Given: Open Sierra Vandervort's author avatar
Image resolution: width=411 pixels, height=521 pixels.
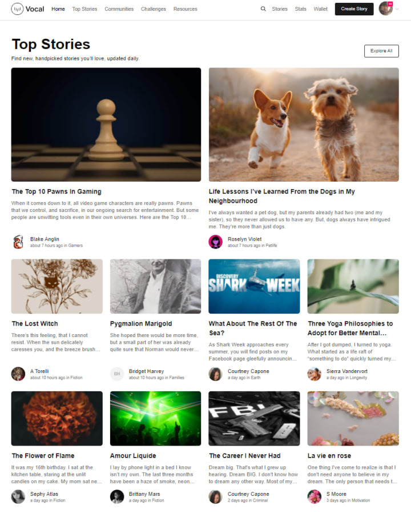Looking at the screenshot, I should tap(314, 374).
